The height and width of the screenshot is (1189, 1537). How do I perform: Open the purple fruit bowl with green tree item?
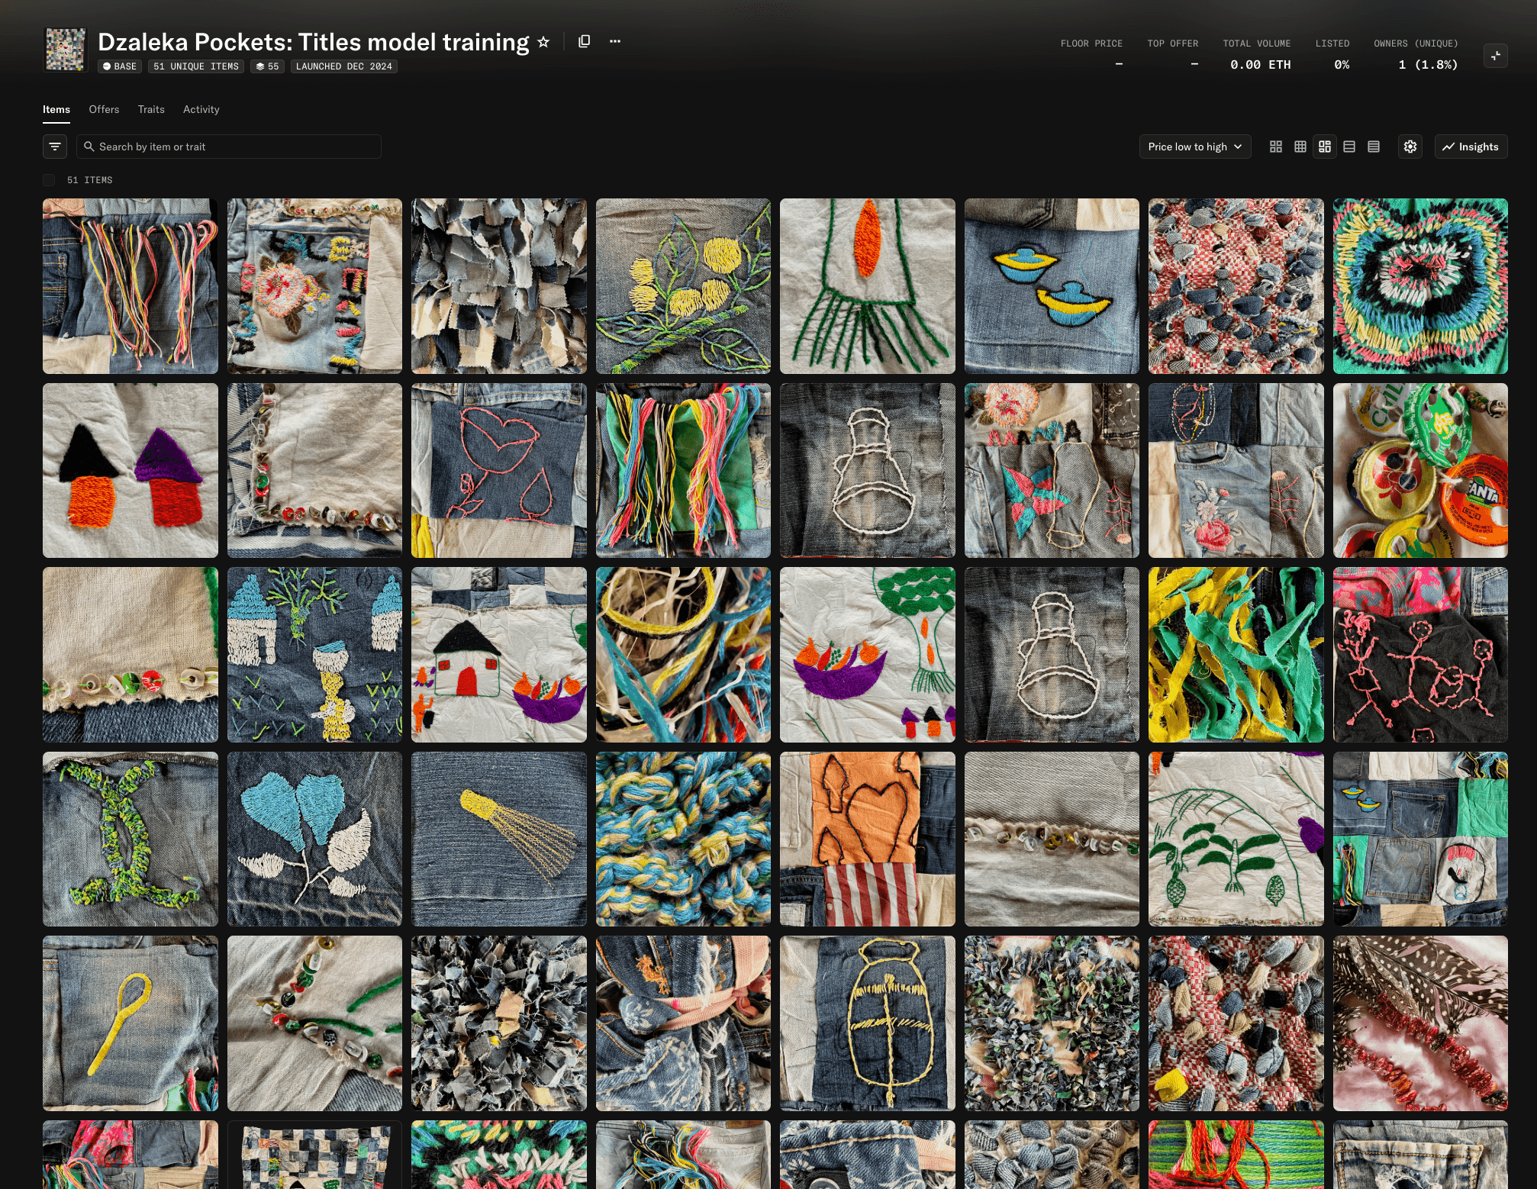tap(868, 655)
